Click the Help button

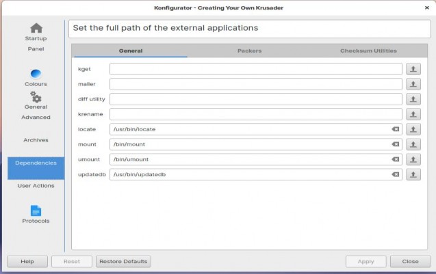(x=27, y=262)
